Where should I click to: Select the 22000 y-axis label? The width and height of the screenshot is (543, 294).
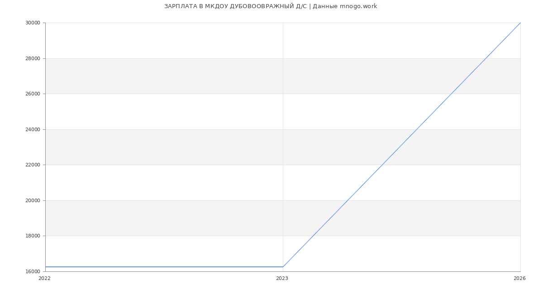[33, 165]
